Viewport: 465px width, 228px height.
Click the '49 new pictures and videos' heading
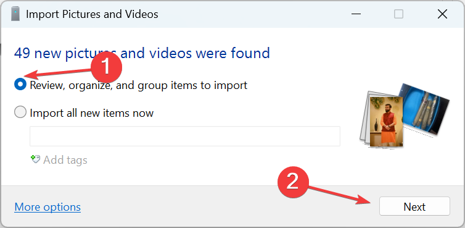142,53
